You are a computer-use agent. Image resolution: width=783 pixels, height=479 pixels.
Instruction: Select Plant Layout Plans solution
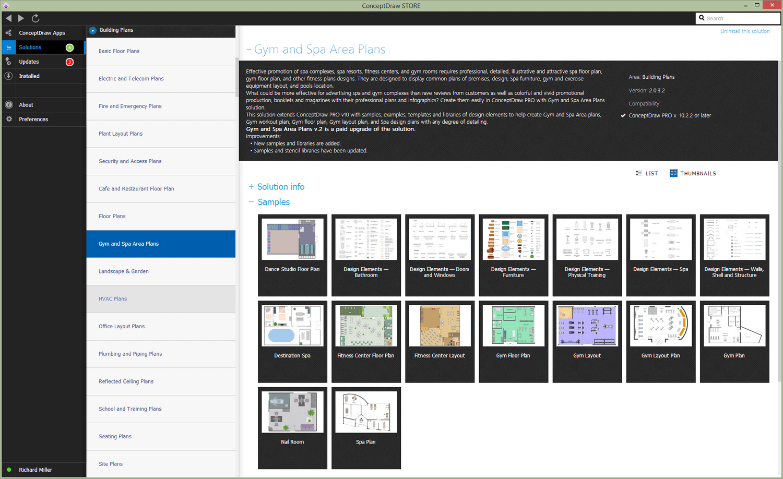pos(161,134)
